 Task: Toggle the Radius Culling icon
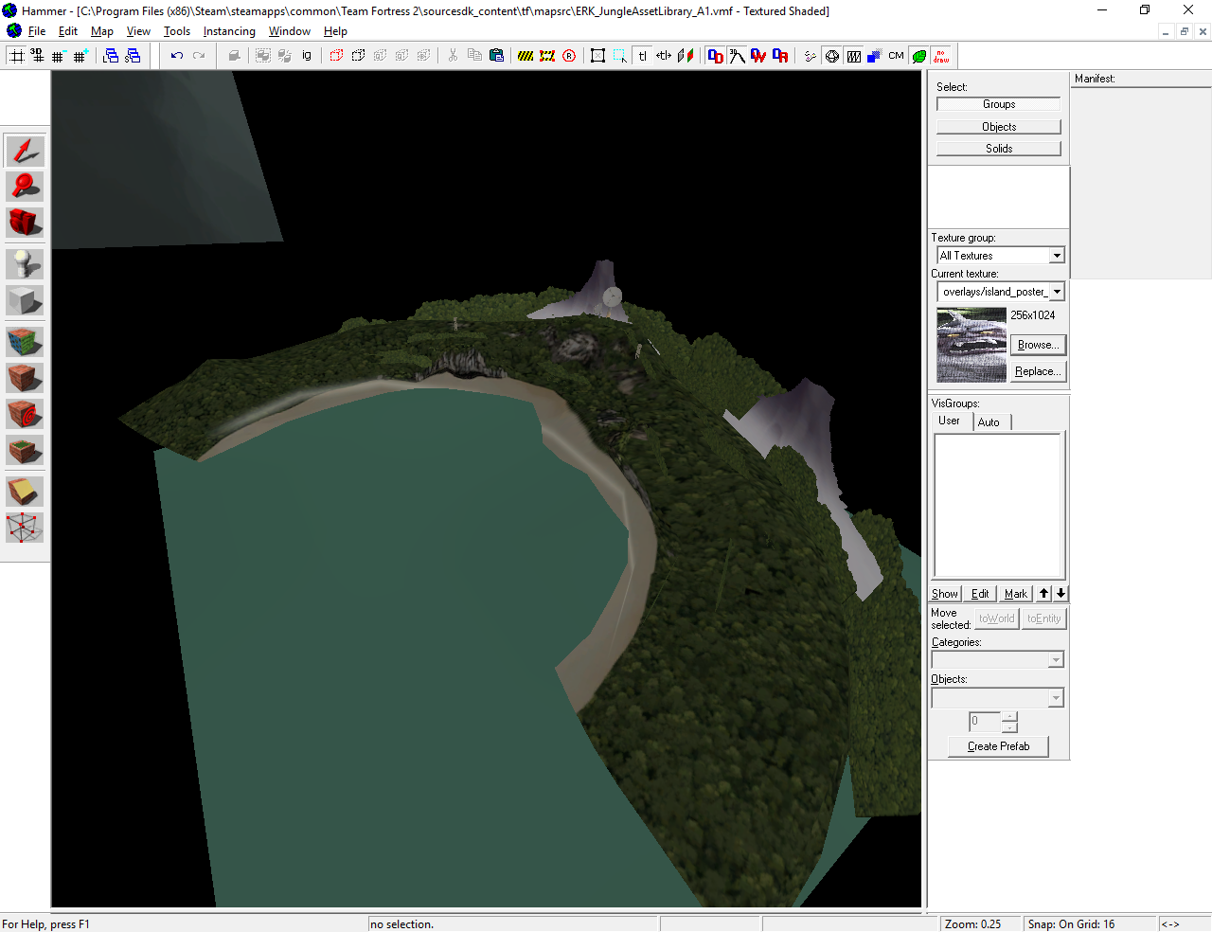coord(569,56)
